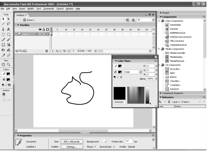Screen dimensions: 208x153
Task: Select the Fill Transform tool
Action: [8, 45]
